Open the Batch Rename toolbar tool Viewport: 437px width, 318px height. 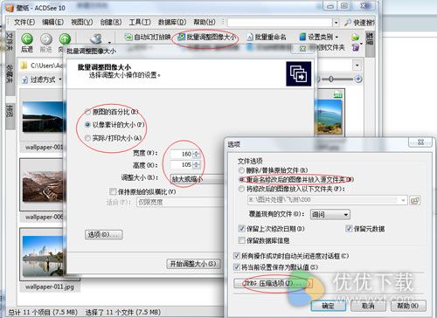point(267,37)
